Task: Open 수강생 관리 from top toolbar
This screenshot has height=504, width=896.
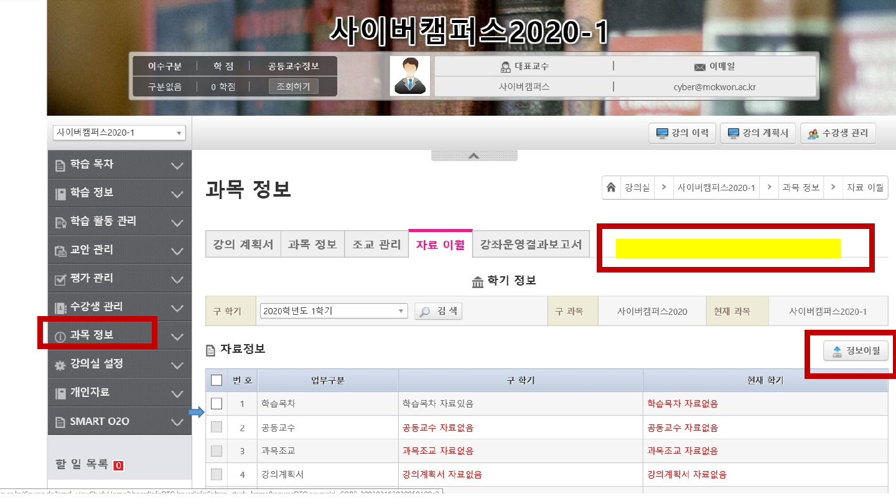Action: tap(838, 133)
